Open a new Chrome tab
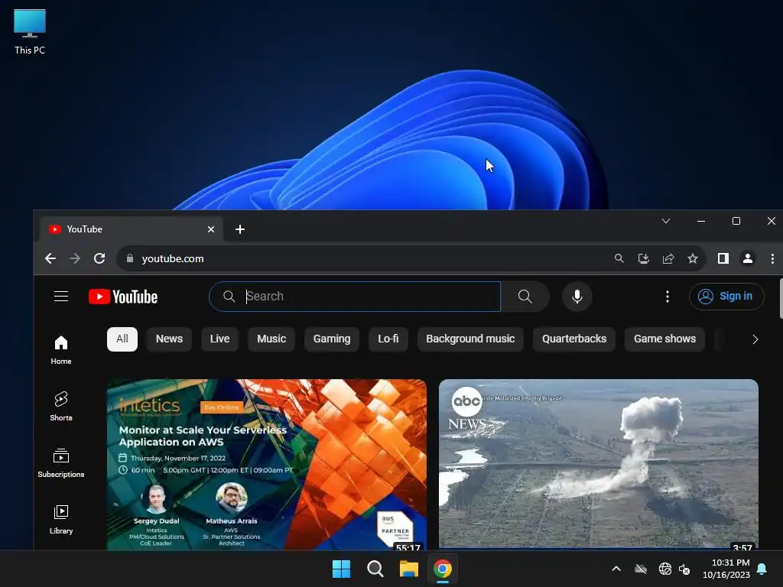Image resolution: width=783 pixels, height=587 pixels. pyautogui.click(x=239, y=229)
